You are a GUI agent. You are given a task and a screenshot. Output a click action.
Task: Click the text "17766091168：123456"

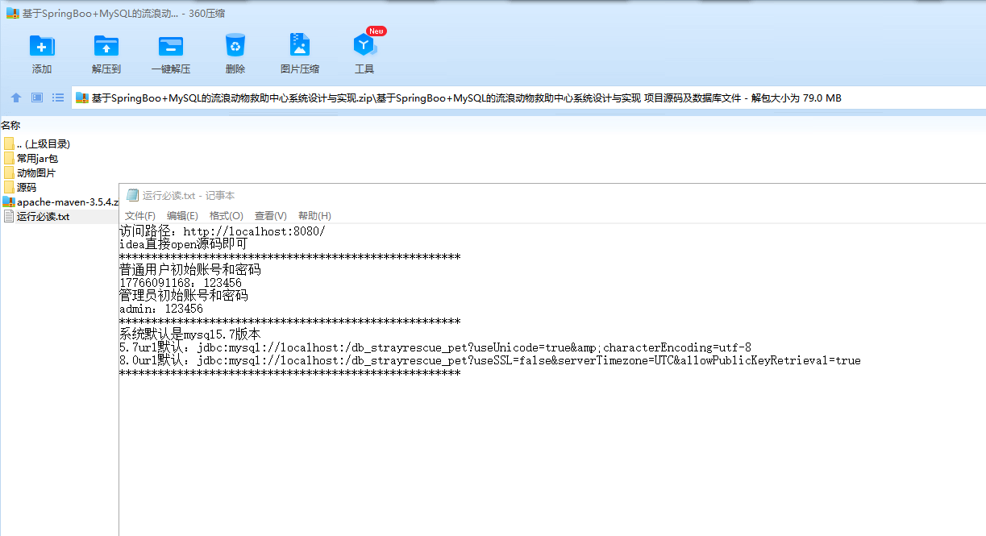[x=181, y=283]
